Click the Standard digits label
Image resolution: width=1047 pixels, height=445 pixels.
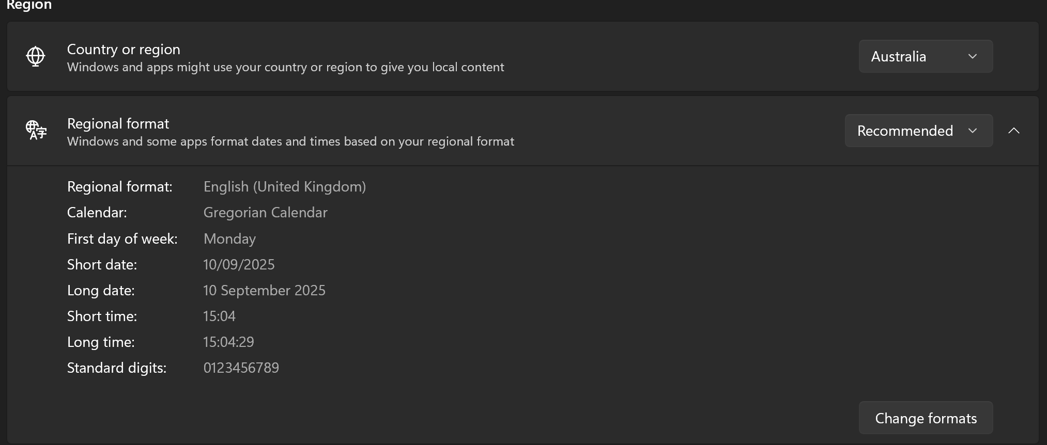pyautogui.click(x=117, y=368)
